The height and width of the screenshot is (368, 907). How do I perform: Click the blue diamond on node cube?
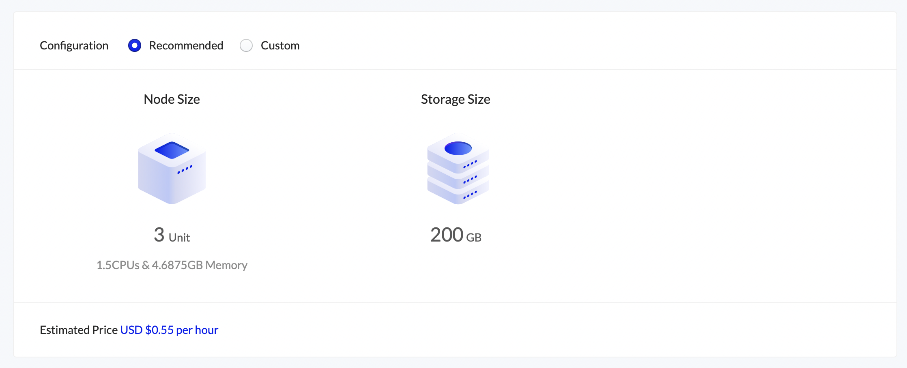(172, 150)
